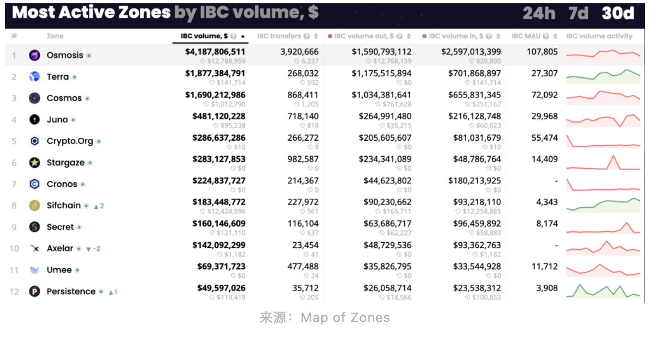Image resolution: width=652 pixels, height=340 pixels.
Task: Click the Terra zone logo icon
Action: (x=34, y=76)
